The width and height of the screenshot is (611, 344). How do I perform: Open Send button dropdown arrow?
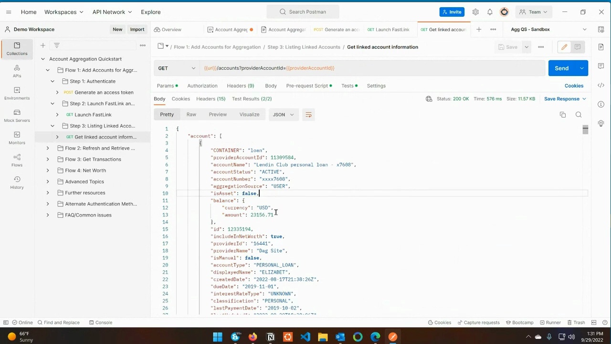coord(582,68)
